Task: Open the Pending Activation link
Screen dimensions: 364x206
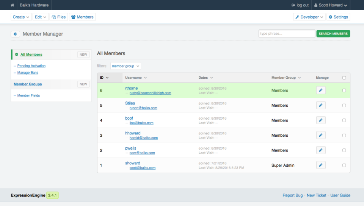Action: point(31,66)
